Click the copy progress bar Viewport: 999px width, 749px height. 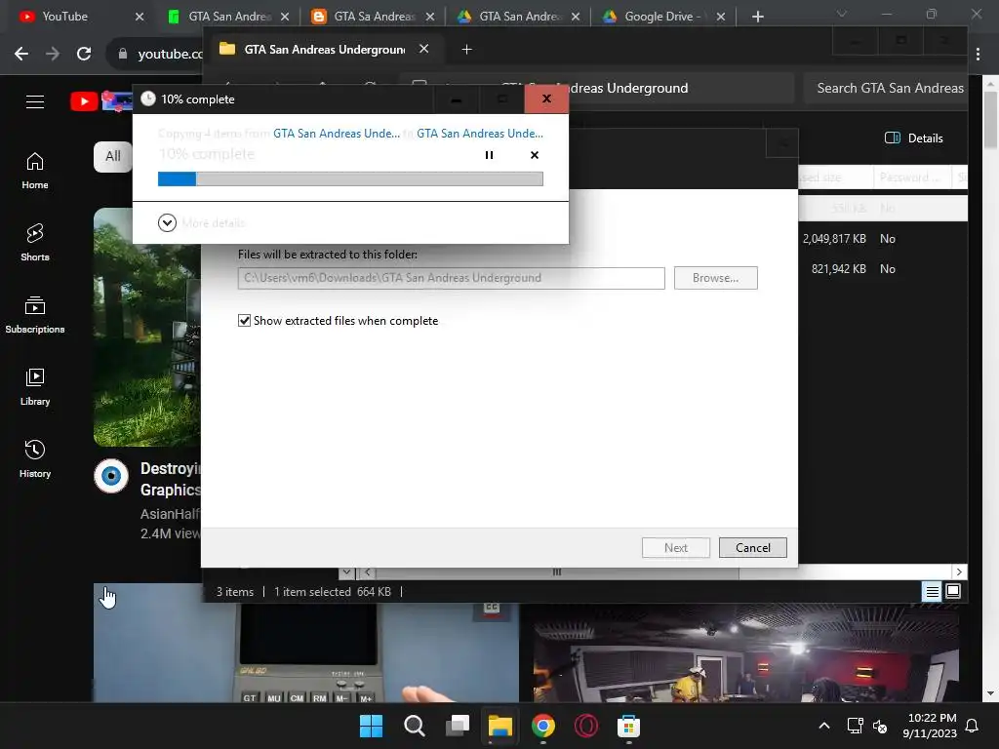point(350,179)
